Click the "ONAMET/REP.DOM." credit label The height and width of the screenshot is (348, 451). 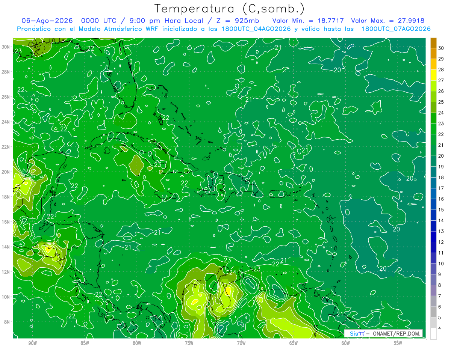pyautogui.click(x=397, y=334)
